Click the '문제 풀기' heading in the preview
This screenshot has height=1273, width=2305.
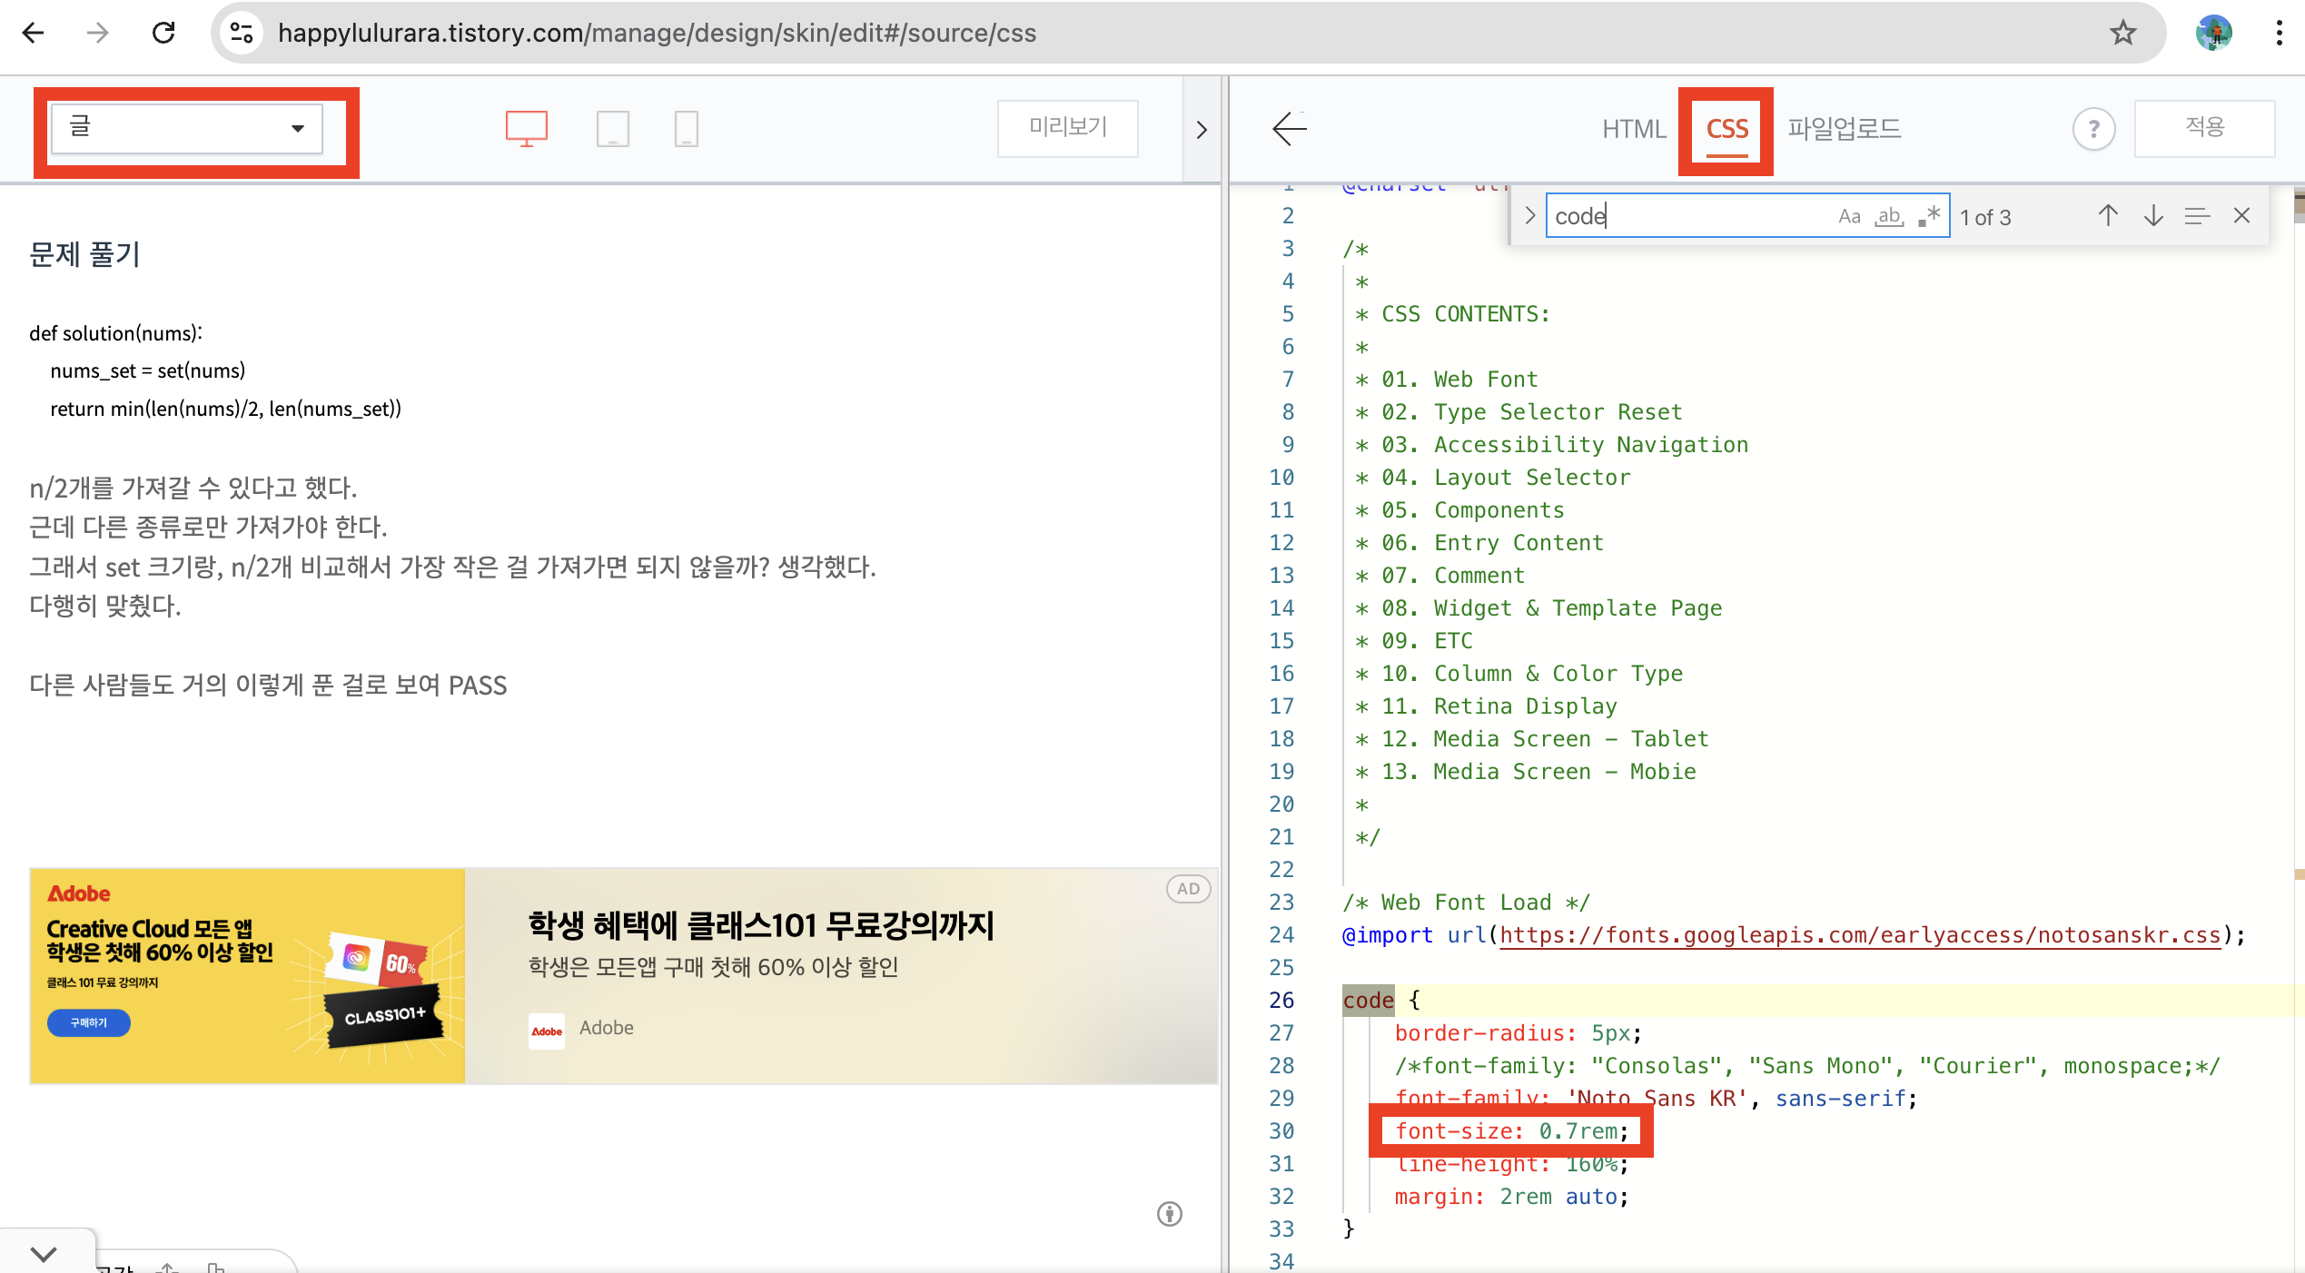pos(84,254)
